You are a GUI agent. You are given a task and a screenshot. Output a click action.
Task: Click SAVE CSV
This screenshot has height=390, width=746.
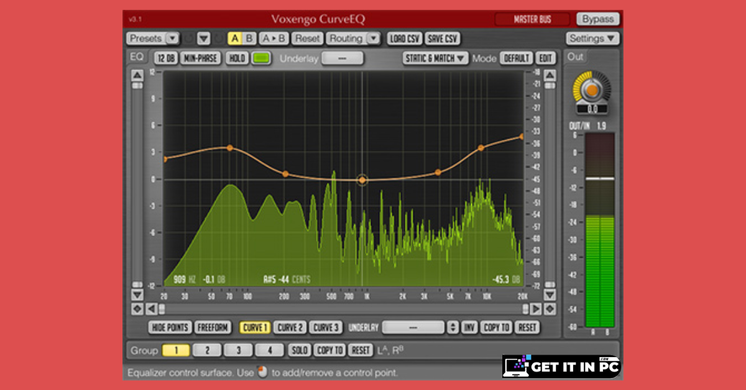(x=443, y=39)
